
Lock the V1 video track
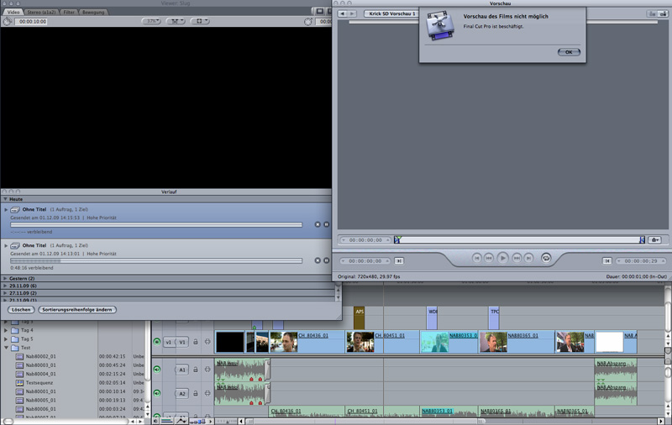(x=195, y=343)
